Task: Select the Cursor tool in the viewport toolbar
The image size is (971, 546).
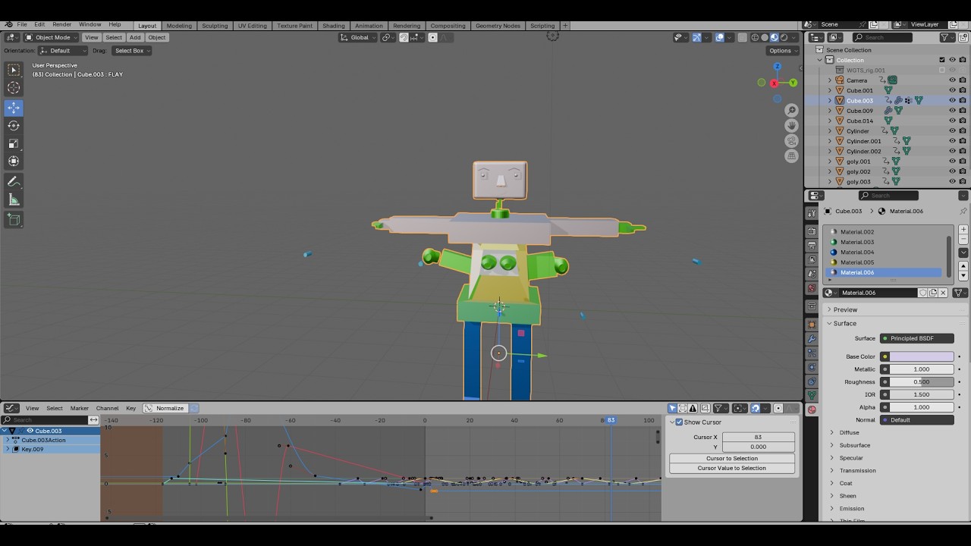Action: 14,88
